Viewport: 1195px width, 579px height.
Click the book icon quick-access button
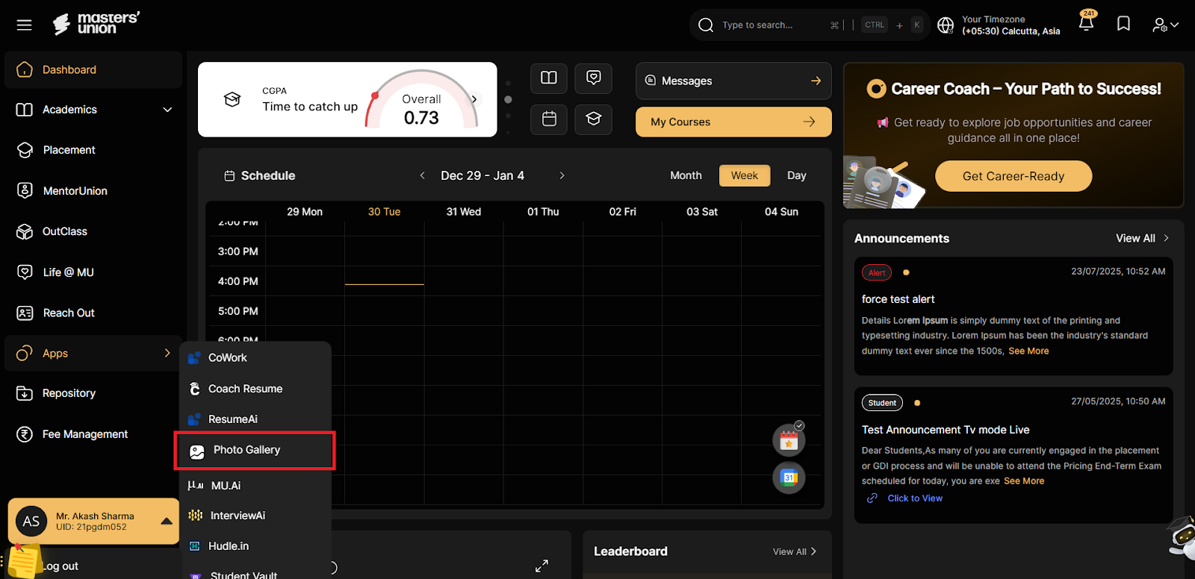click(x=549, y=78)
